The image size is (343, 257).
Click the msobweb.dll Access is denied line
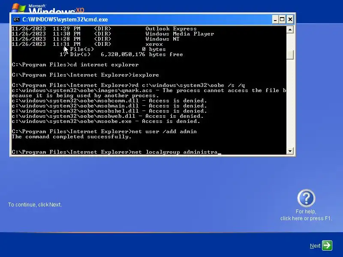point(108,116)
